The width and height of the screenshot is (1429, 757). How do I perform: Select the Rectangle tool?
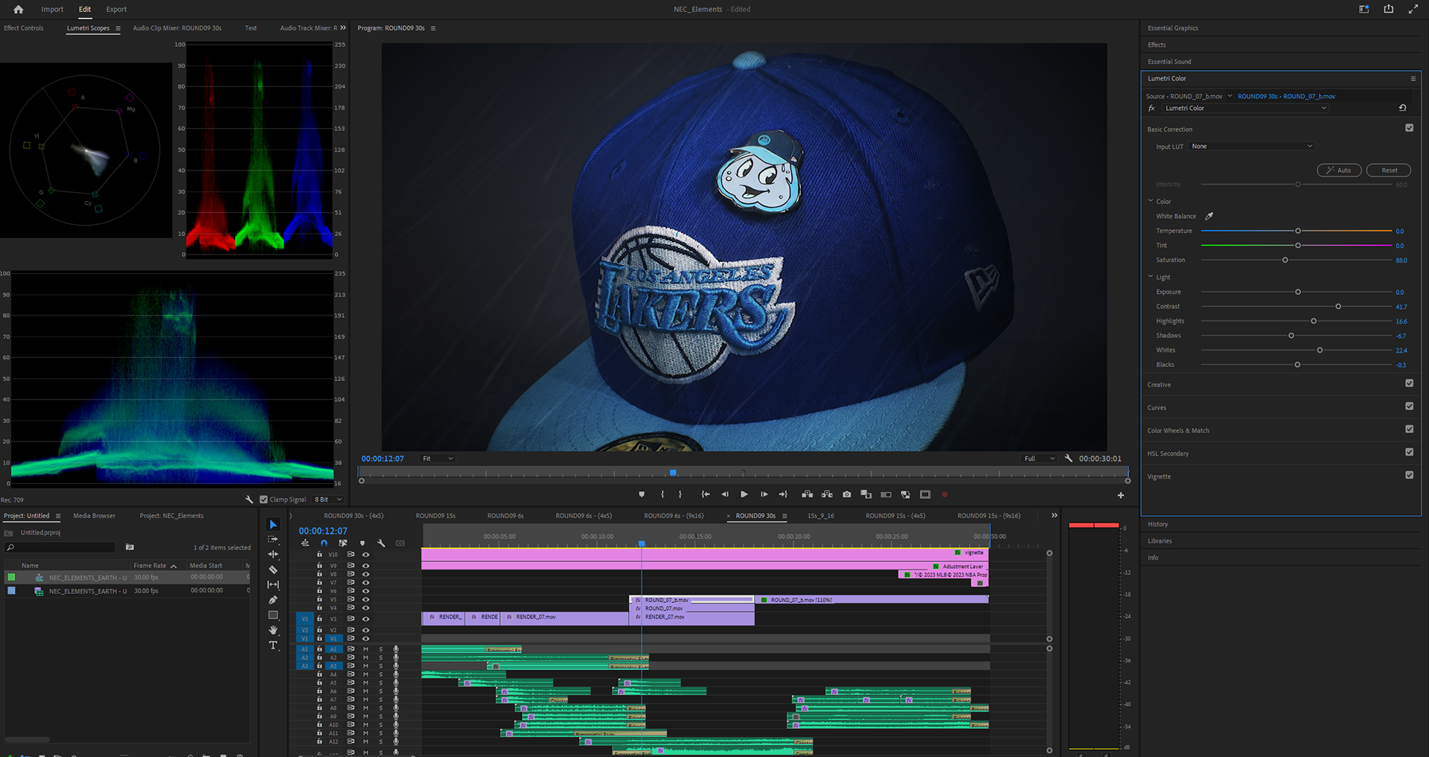(x=273, y=615)
